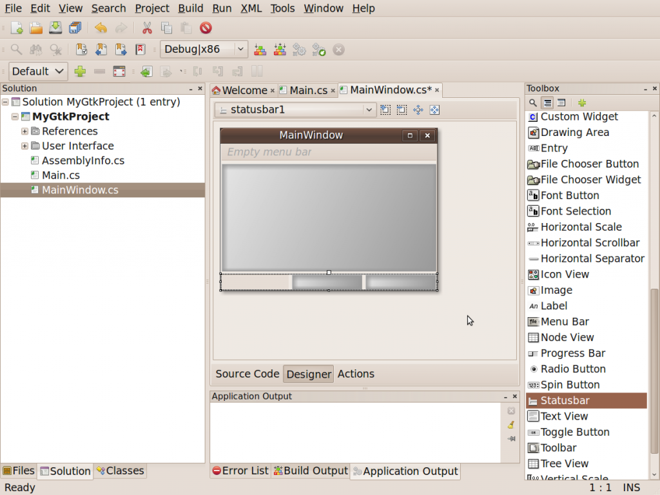Toggle toolbox category view icon
Viewport: 660px width, 495px height.
click(x=547, y=102)
